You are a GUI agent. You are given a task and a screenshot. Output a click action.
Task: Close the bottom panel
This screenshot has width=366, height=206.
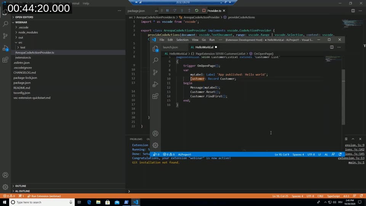tap(360, 139)
